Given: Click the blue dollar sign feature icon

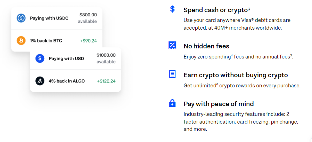Looking at the screenshot, I should pyautogui.click(x=172, y=9).
